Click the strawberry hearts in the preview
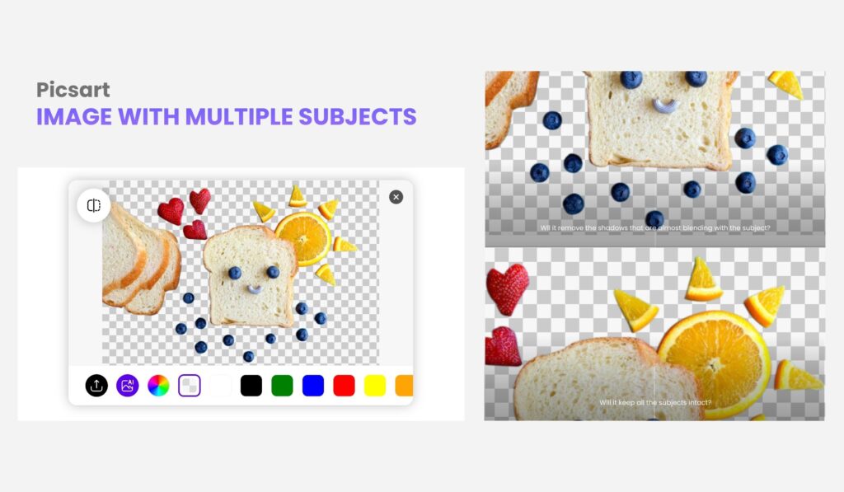The height and width of the screenshot is (492, 844). pyautogui.click(x=185, y=213)
